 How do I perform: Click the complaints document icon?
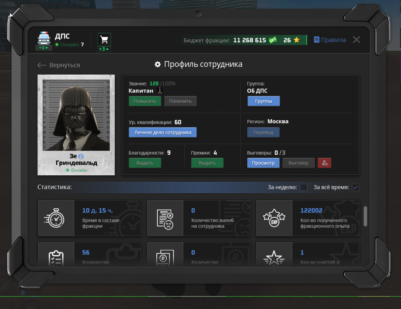(165, 219)
